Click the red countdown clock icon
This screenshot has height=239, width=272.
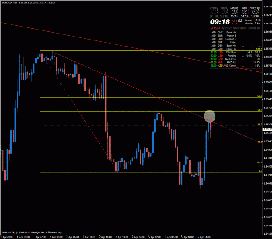click(x=235, y=22)
